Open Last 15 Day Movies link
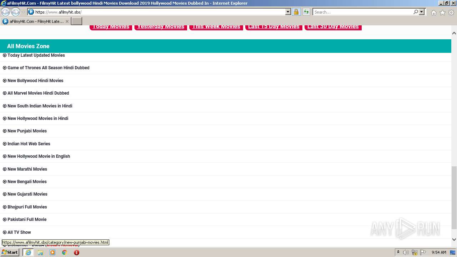 click(x=274, y=26)
